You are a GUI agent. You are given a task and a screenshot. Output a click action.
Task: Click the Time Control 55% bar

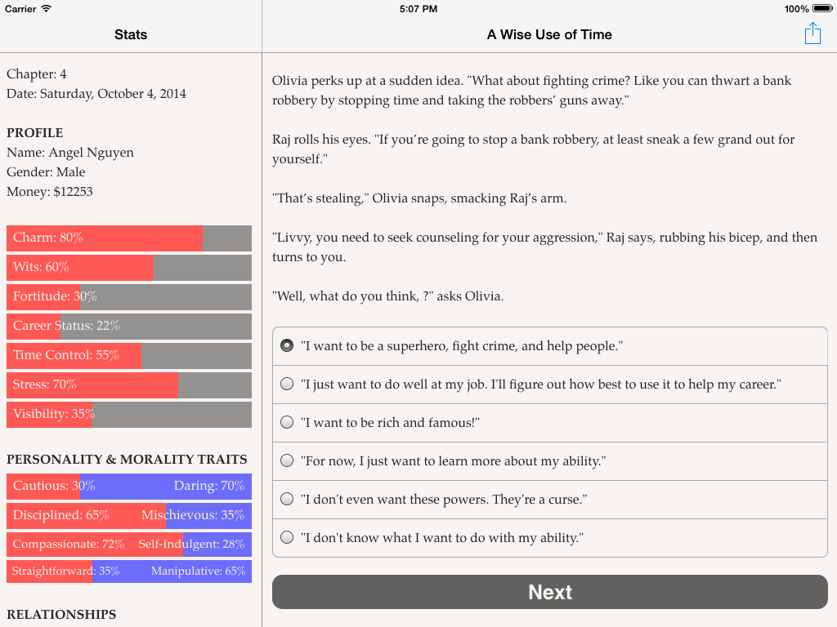click(129, 356)
